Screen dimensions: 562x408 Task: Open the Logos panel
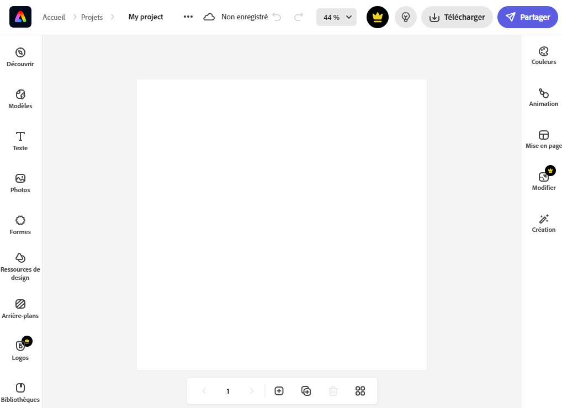(x=20, y=351)
